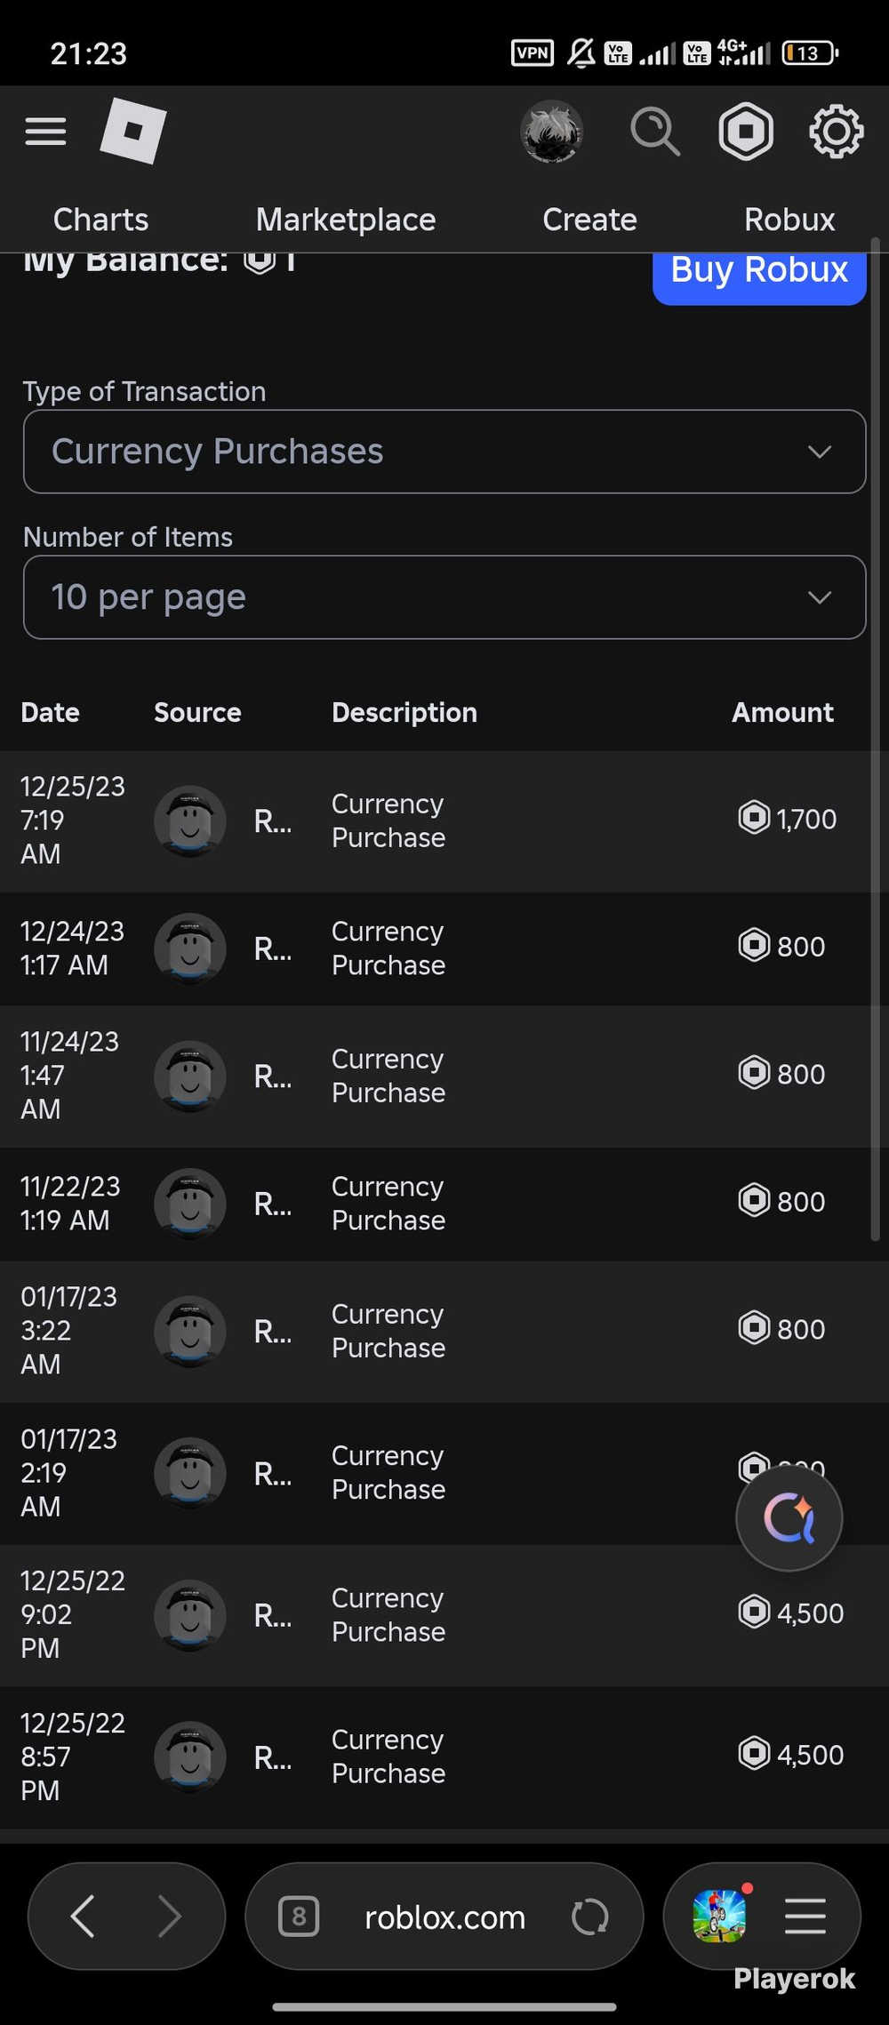Open the hamburger navigation menu
This screenshot has width=889, height=2025.
[x=45, y=132]
